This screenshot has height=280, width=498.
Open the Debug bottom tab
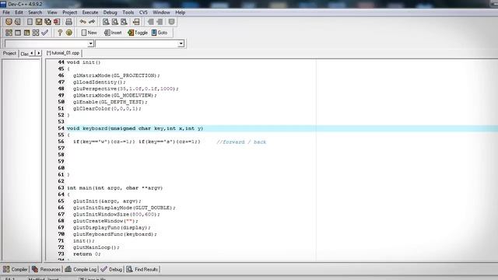point(111,269)
